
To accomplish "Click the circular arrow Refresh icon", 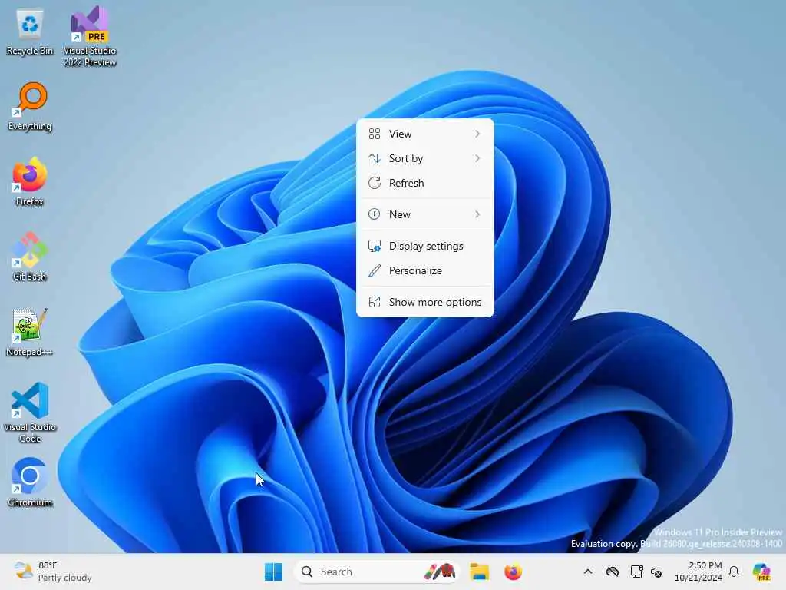I will [x=375, y=183].
